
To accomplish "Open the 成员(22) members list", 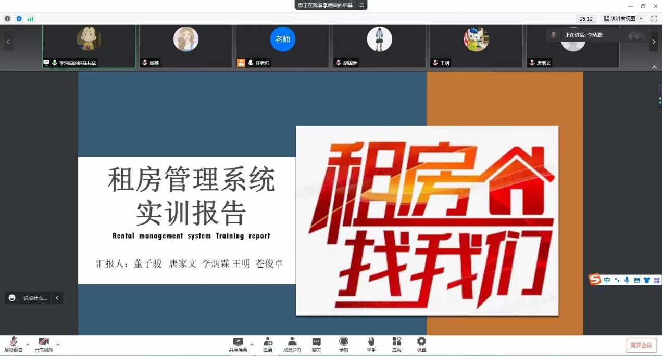I will tap(292, 344).
